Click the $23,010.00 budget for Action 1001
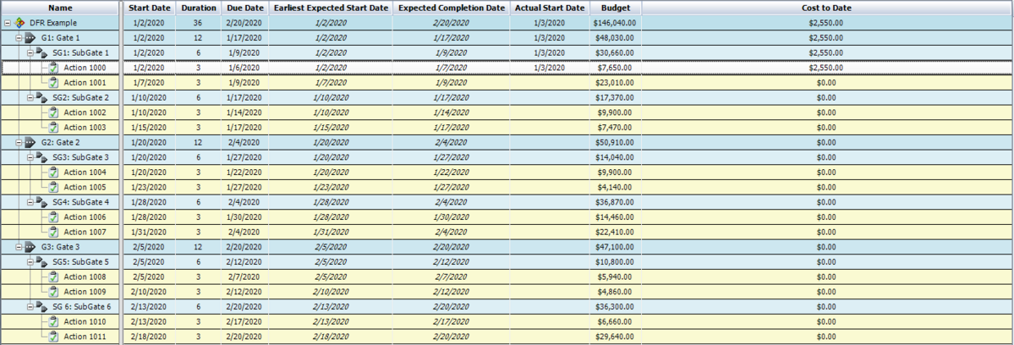The image size is (1014, 345). coord(615,83)
